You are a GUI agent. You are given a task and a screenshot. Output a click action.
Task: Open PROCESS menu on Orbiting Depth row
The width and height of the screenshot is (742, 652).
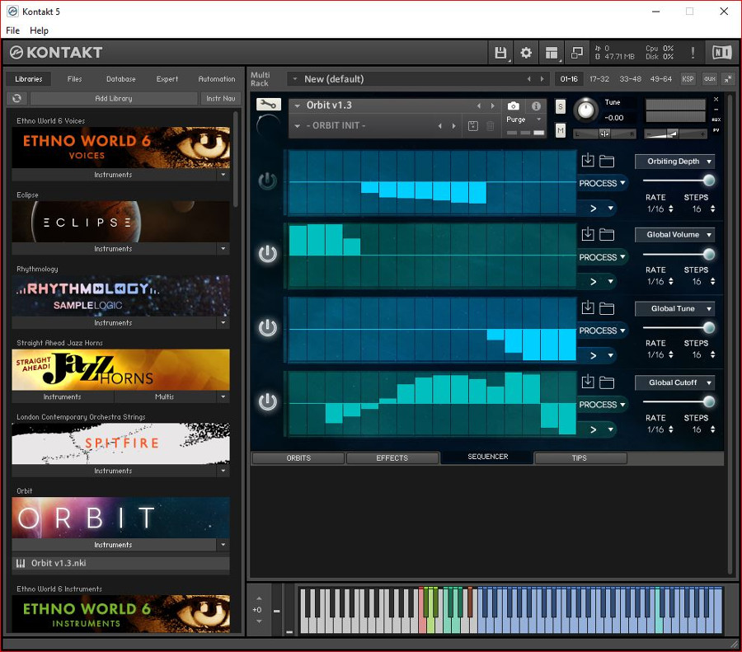point(602,183)
